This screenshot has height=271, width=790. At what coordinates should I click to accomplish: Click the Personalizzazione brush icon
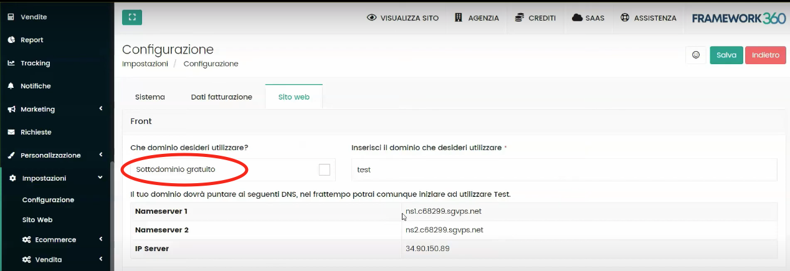pos(11,155)
